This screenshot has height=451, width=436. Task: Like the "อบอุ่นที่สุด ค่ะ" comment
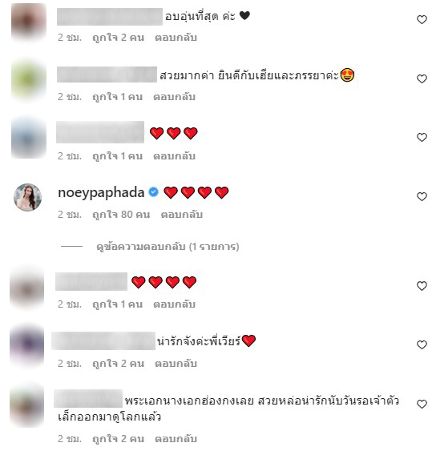[422, 19]
